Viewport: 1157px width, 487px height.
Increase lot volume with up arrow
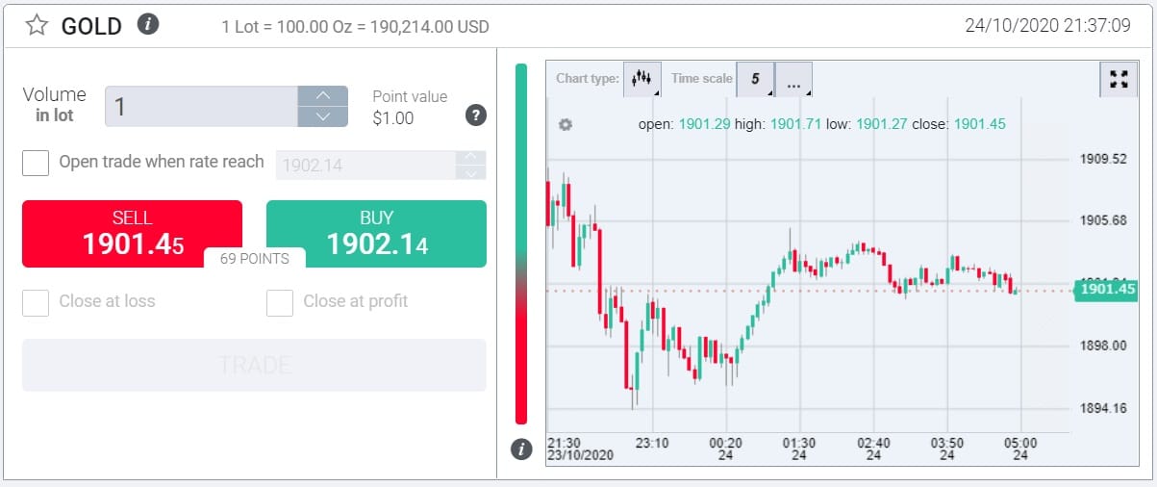323,96
